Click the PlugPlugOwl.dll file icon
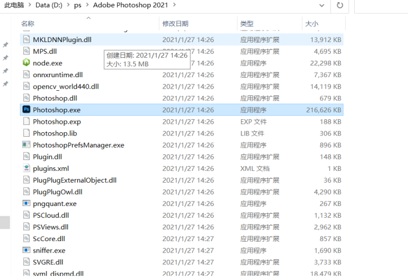408x278 pixels. pyautogui.click(x=26, y=192)
